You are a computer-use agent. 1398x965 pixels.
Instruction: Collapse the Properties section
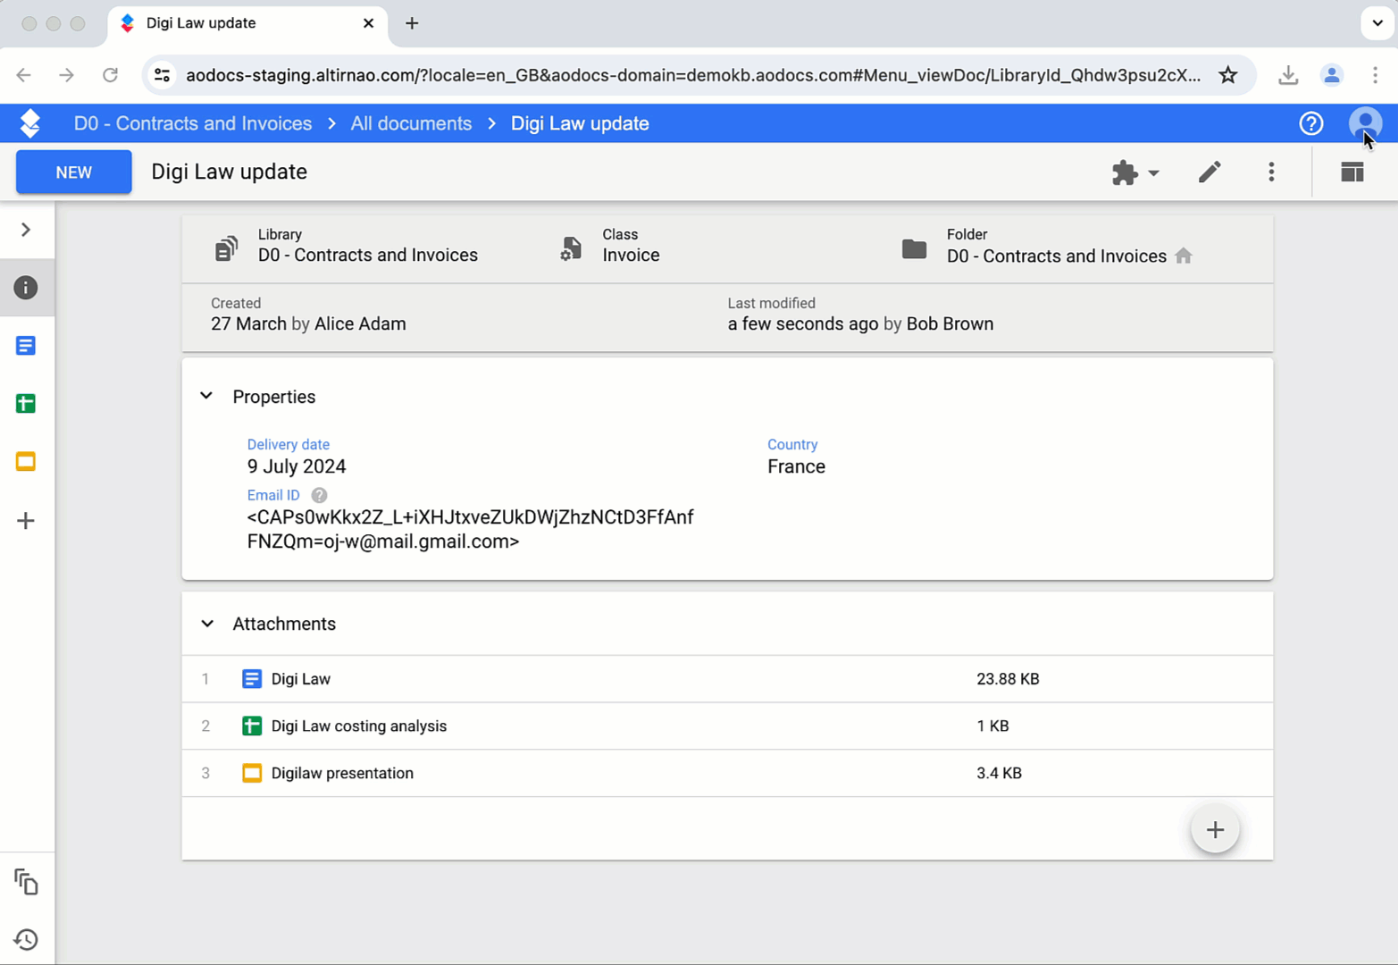point(206,396)
